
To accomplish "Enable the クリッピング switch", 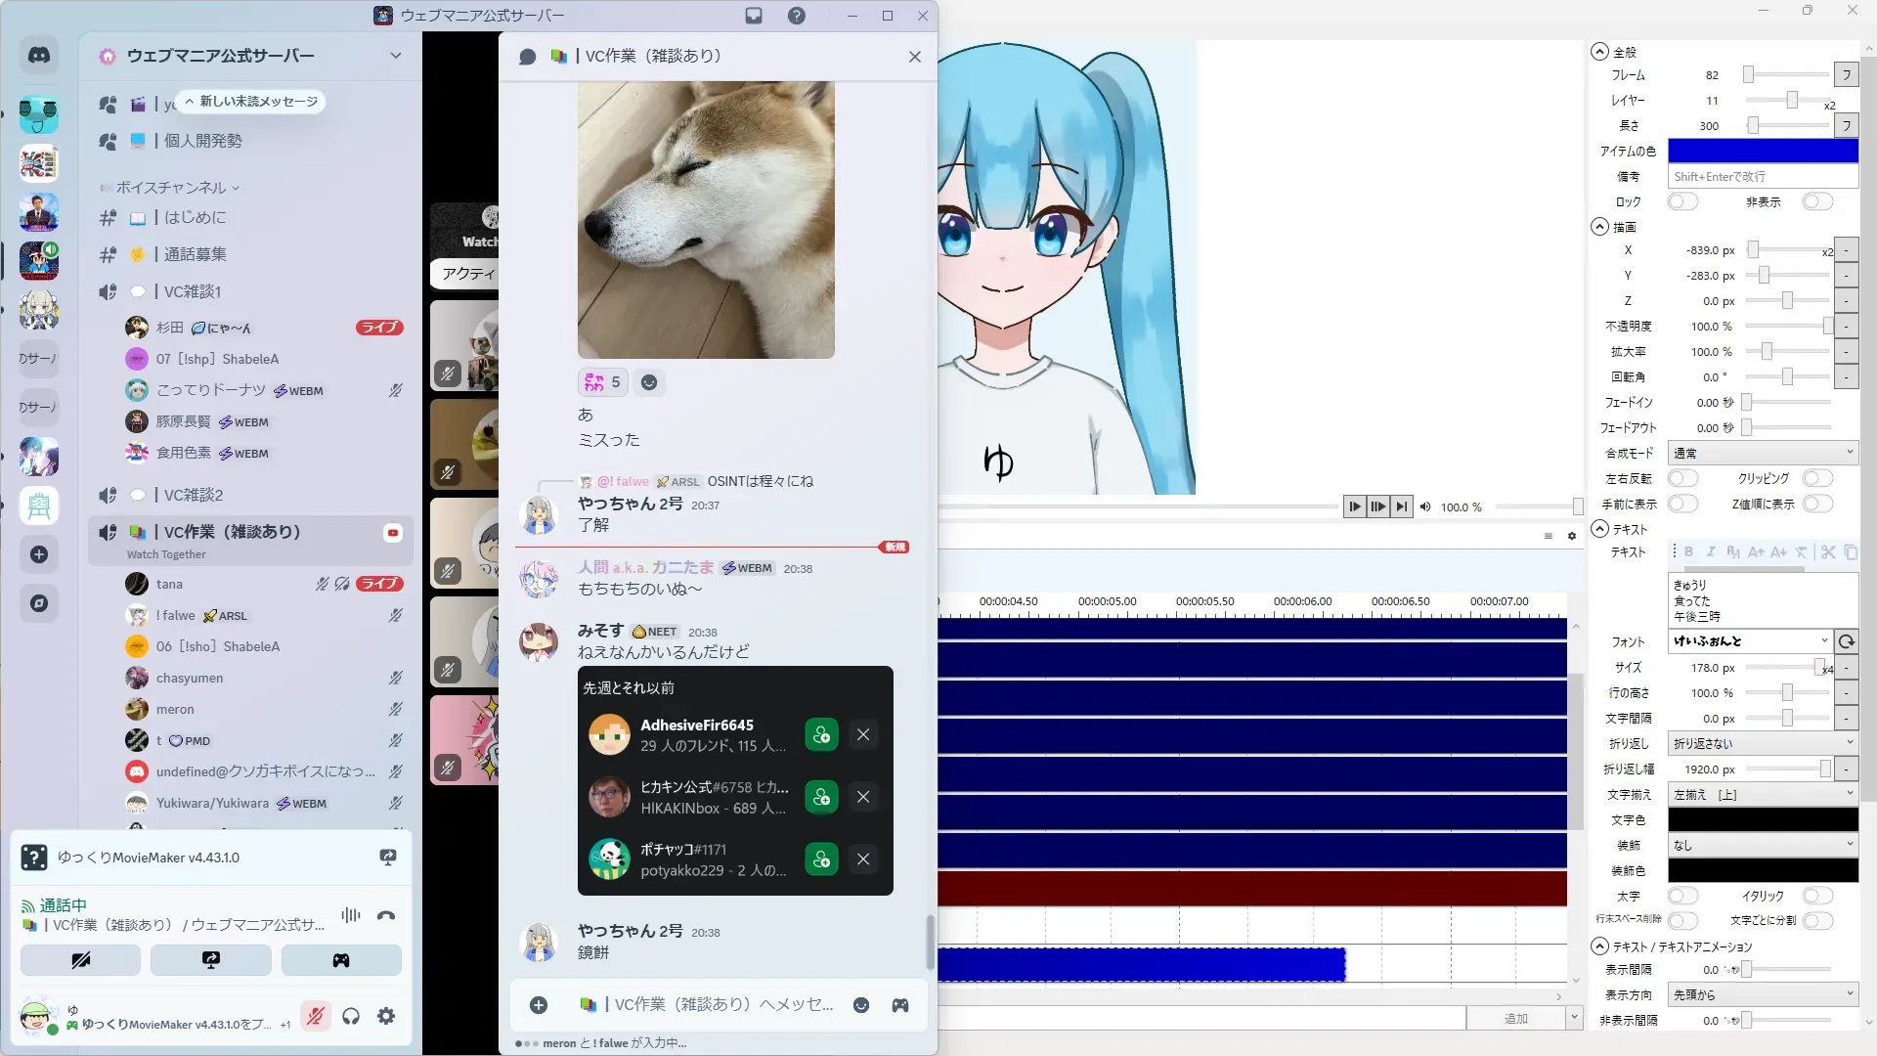I will click(1817, 478).
